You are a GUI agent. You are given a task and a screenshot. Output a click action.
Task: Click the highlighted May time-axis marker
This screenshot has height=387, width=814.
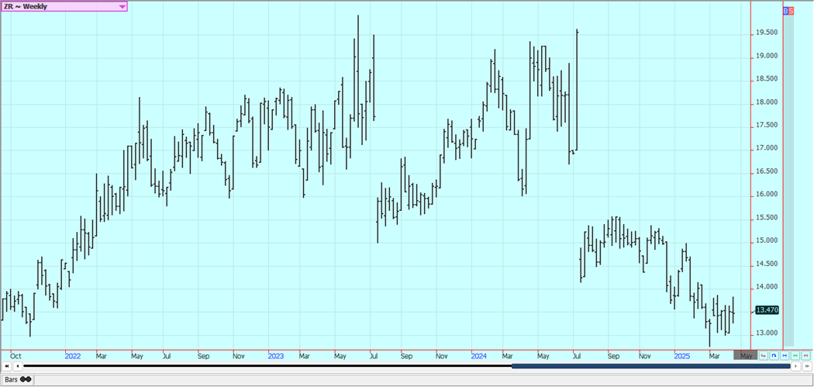tap(746, 354)
